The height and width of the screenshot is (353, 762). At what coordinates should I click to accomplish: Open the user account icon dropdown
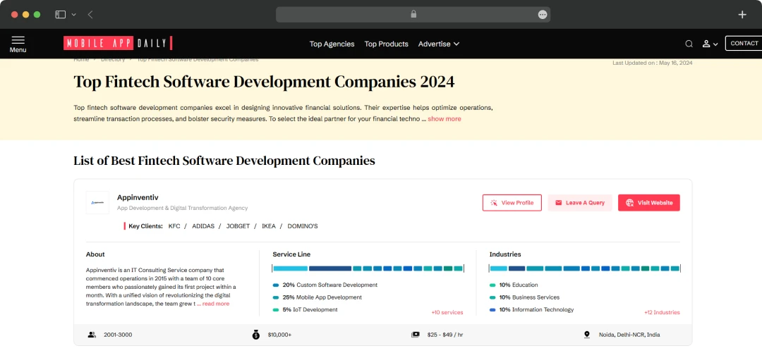[710, 44]
